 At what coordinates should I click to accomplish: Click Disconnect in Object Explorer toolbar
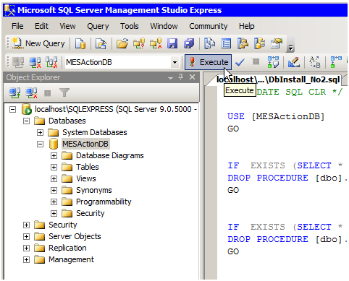coord(32,92)
